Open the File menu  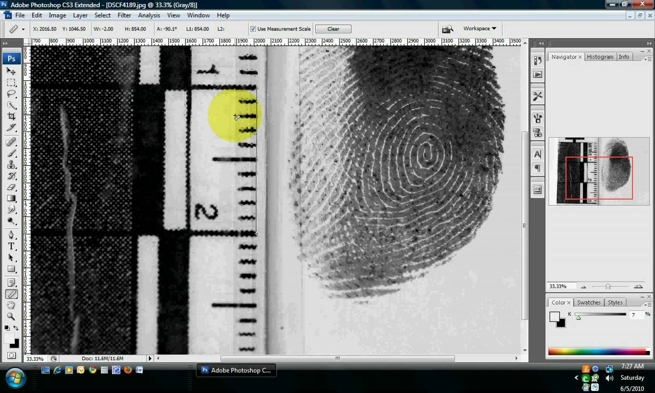pos(20,15)
